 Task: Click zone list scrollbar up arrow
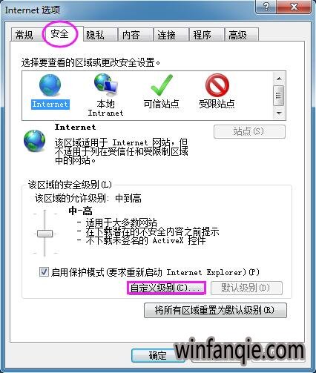point(279,79)
